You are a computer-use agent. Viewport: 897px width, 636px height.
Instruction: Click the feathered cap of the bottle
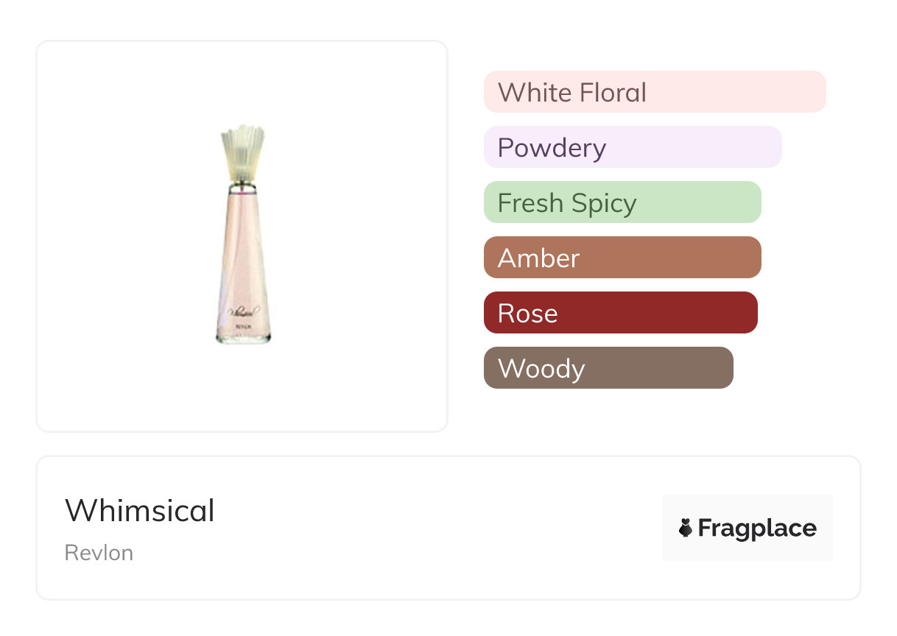pyautogui.click(x=242, y=151)
